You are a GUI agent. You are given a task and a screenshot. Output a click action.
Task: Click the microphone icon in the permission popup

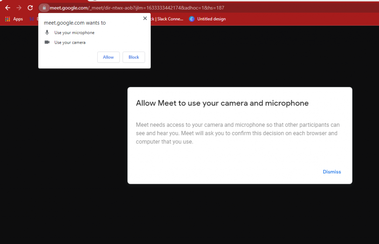click(x=47, y=33)
